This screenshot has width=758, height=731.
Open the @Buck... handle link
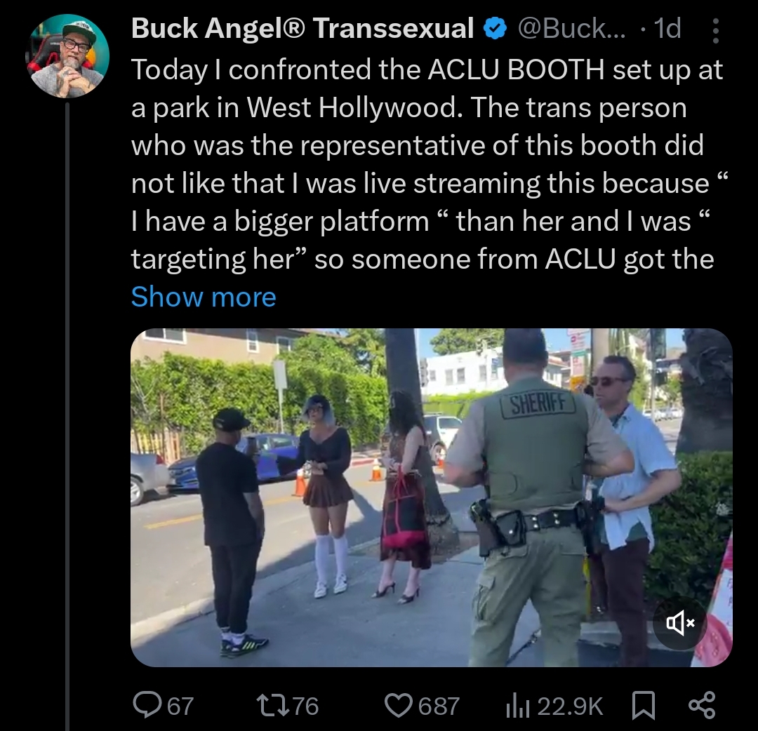tap(571, 29)
